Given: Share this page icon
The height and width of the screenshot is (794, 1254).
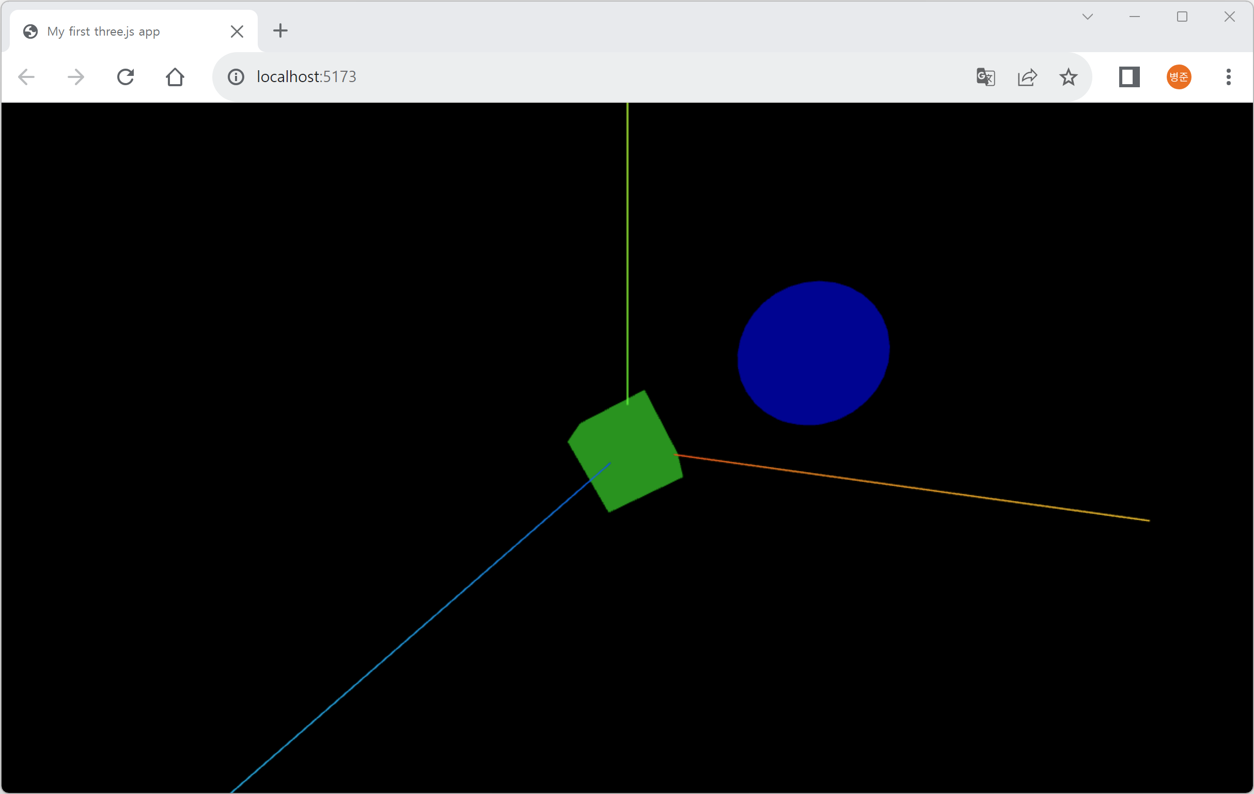Looking at the screenshot, I should [1027, 77].
